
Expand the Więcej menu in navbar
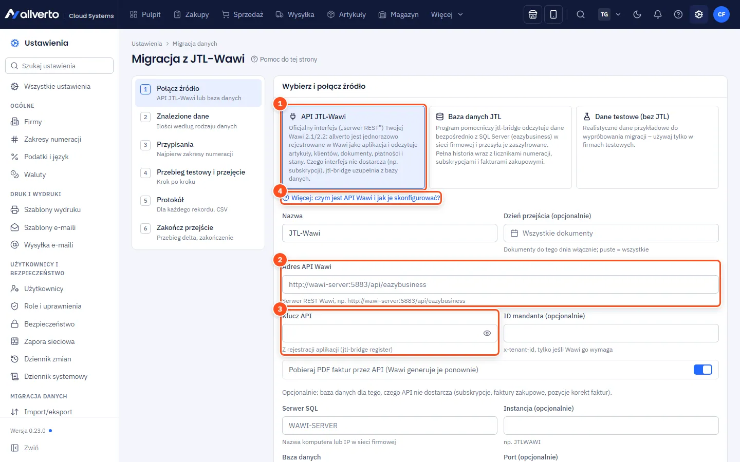pos(447,14)
